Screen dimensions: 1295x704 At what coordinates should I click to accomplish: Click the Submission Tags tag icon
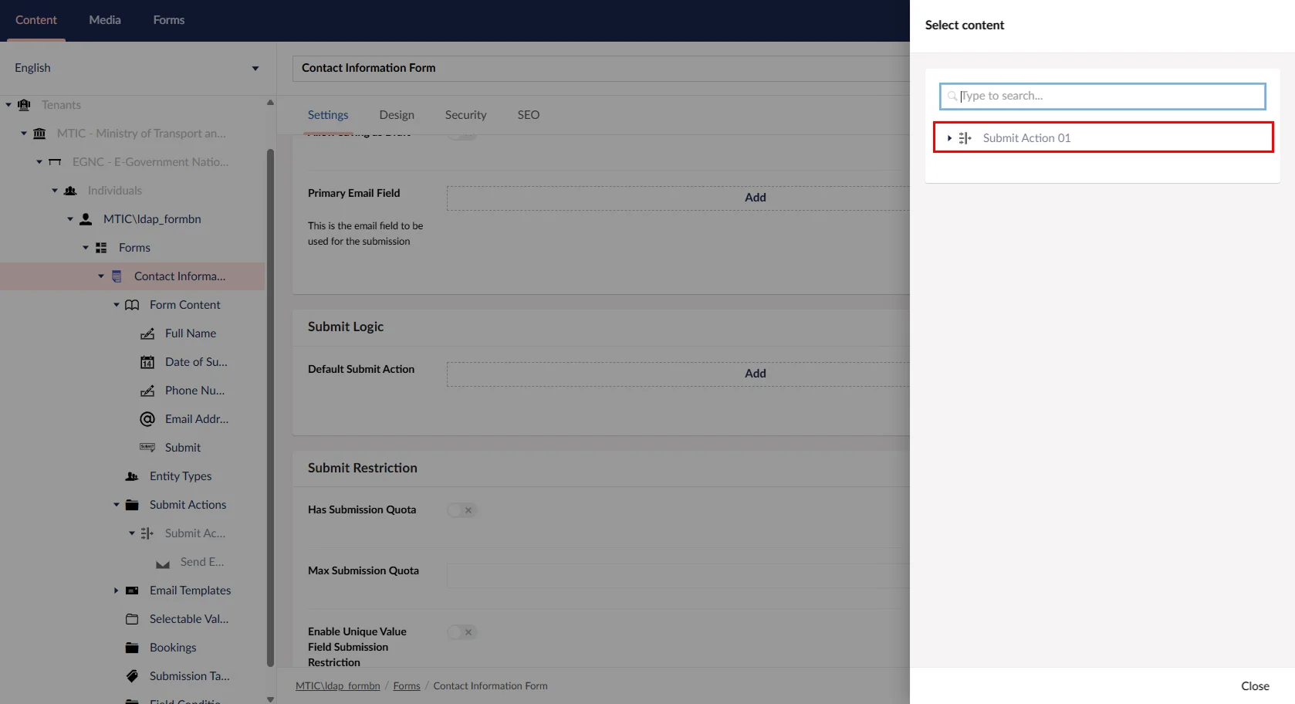click(x=132, y=676)
